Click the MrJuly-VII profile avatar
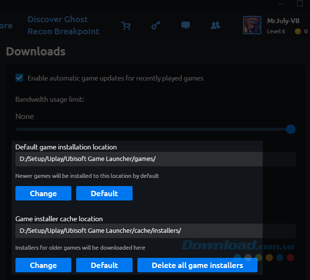Screen dimensions: 310x280 (x=252, y=25)
